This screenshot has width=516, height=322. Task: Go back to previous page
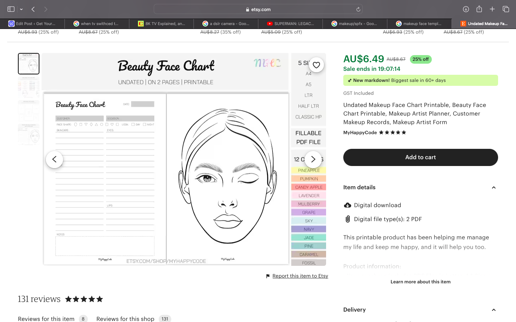click(x=33, y=9)
